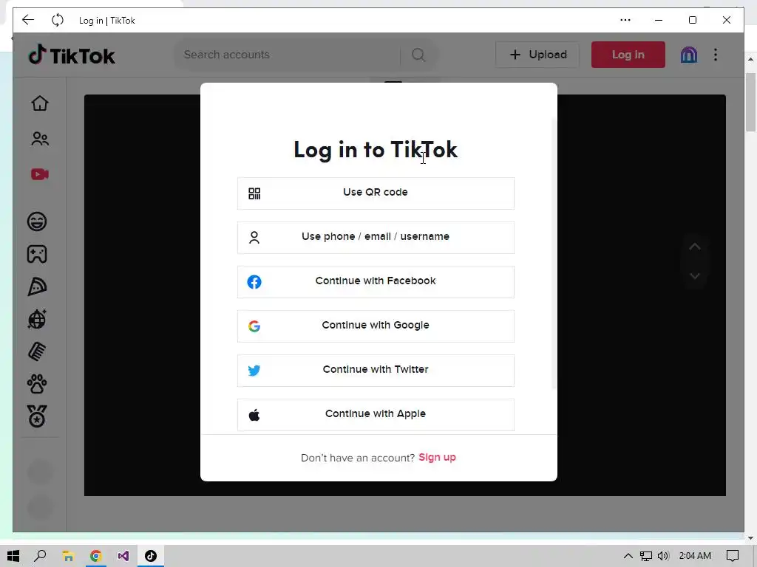Image resolution: width=757 pixels, height=567 pixels.
Task: Click the Twitter bird icon
Action: 254,371
